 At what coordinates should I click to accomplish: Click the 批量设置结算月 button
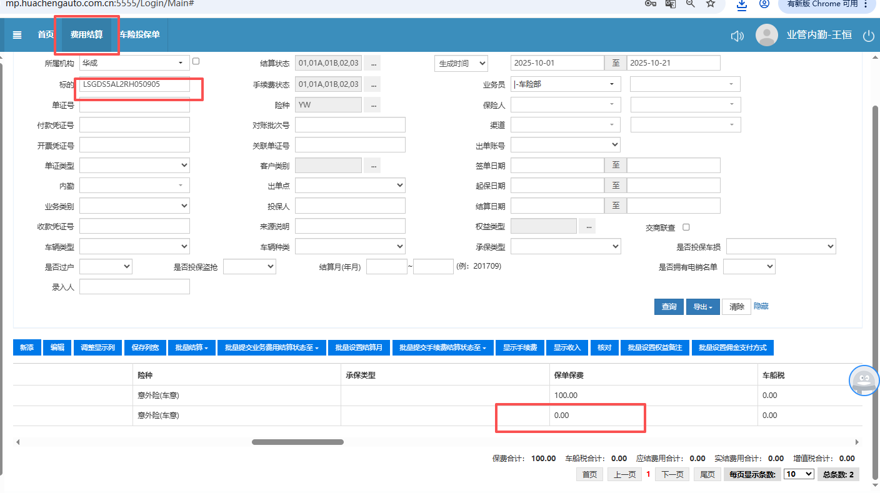tap(359, 347)
